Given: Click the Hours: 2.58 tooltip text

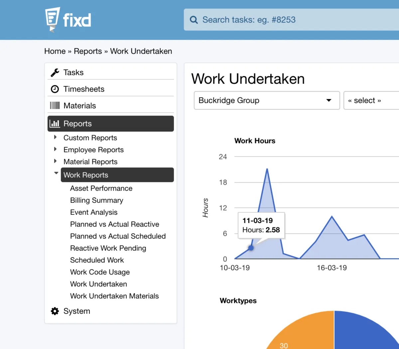Looking at the screenshot, I should (261, 230).
